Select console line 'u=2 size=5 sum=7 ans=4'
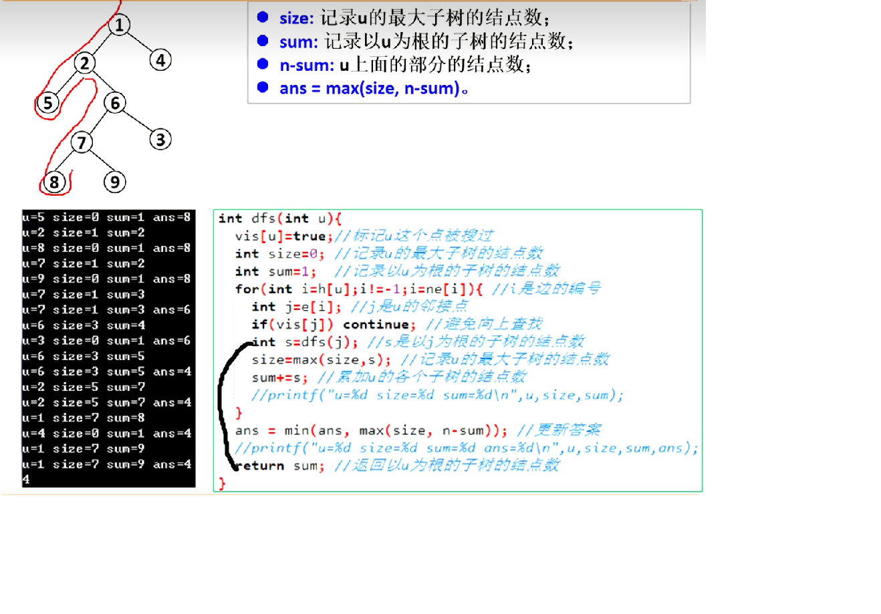This screenshot has height=614, width=881. tap(107, 402)
